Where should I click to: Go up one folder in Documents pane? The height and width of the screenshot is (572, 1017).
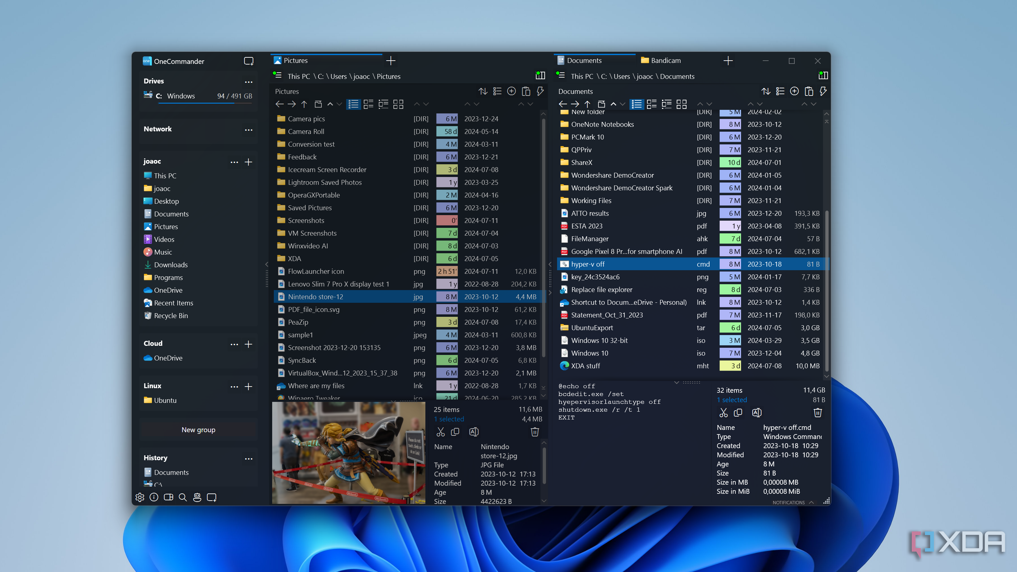[587, 104]
